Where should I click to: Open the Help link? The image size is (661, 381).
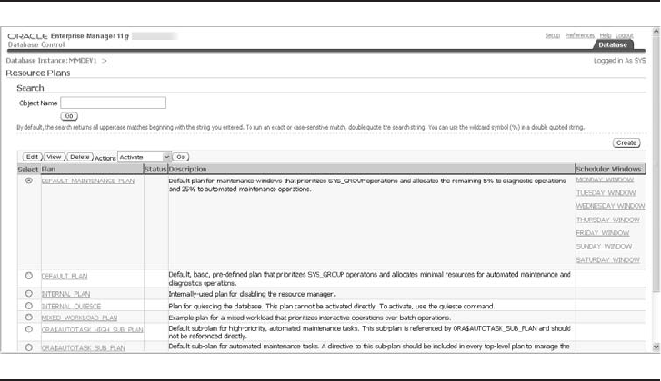click(x=606, y=35)
